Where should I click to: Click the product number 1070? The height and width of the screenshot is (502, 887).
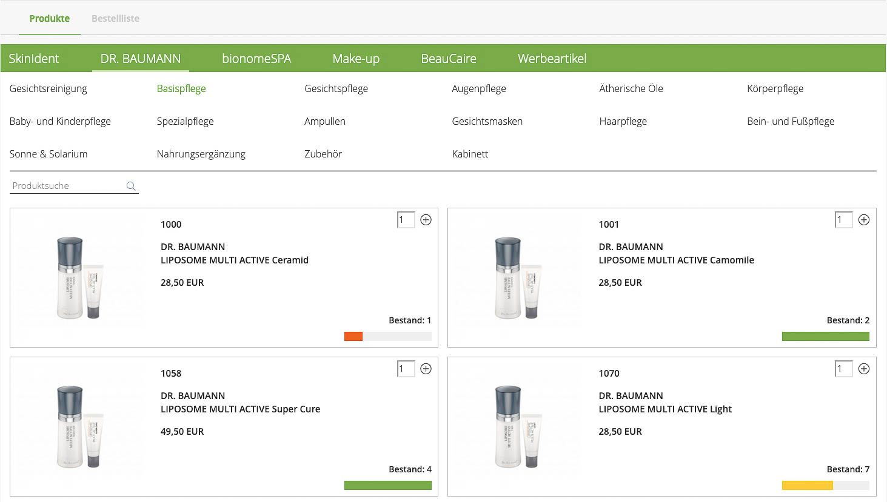(609, 374)
